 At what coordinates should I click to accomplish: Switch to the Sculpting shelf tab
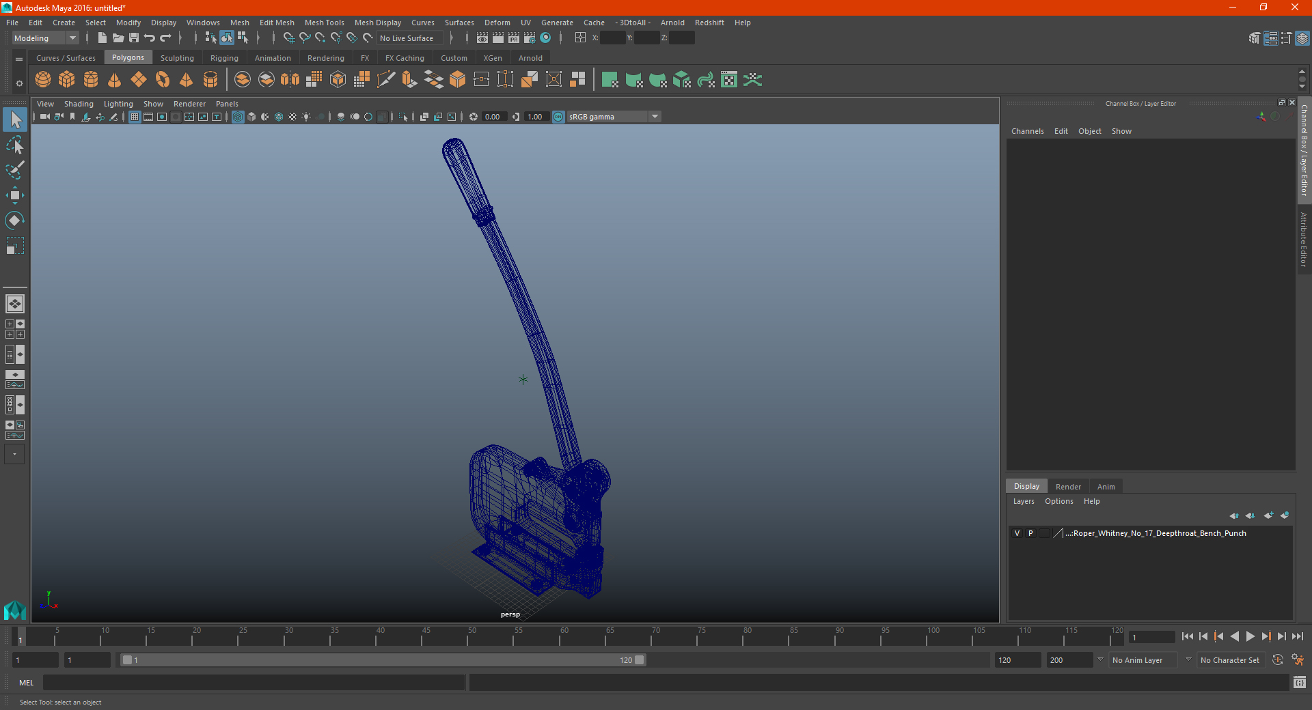tap(177, 58)
